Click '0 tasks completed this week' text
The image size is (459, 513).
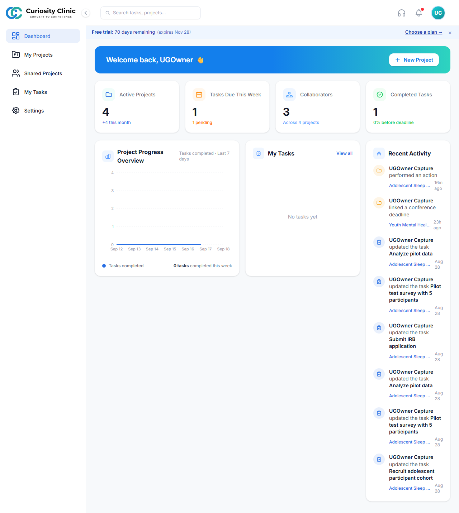203,266
